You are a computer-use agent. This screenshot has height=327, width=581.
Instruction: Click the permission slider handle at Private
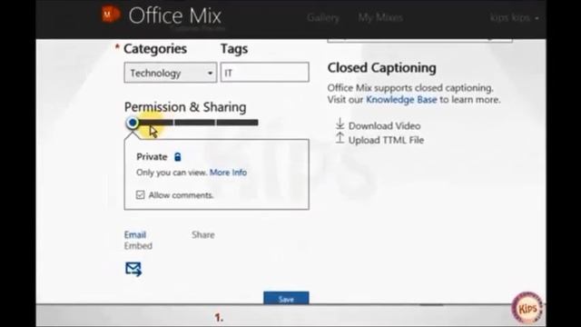[133, 123]
